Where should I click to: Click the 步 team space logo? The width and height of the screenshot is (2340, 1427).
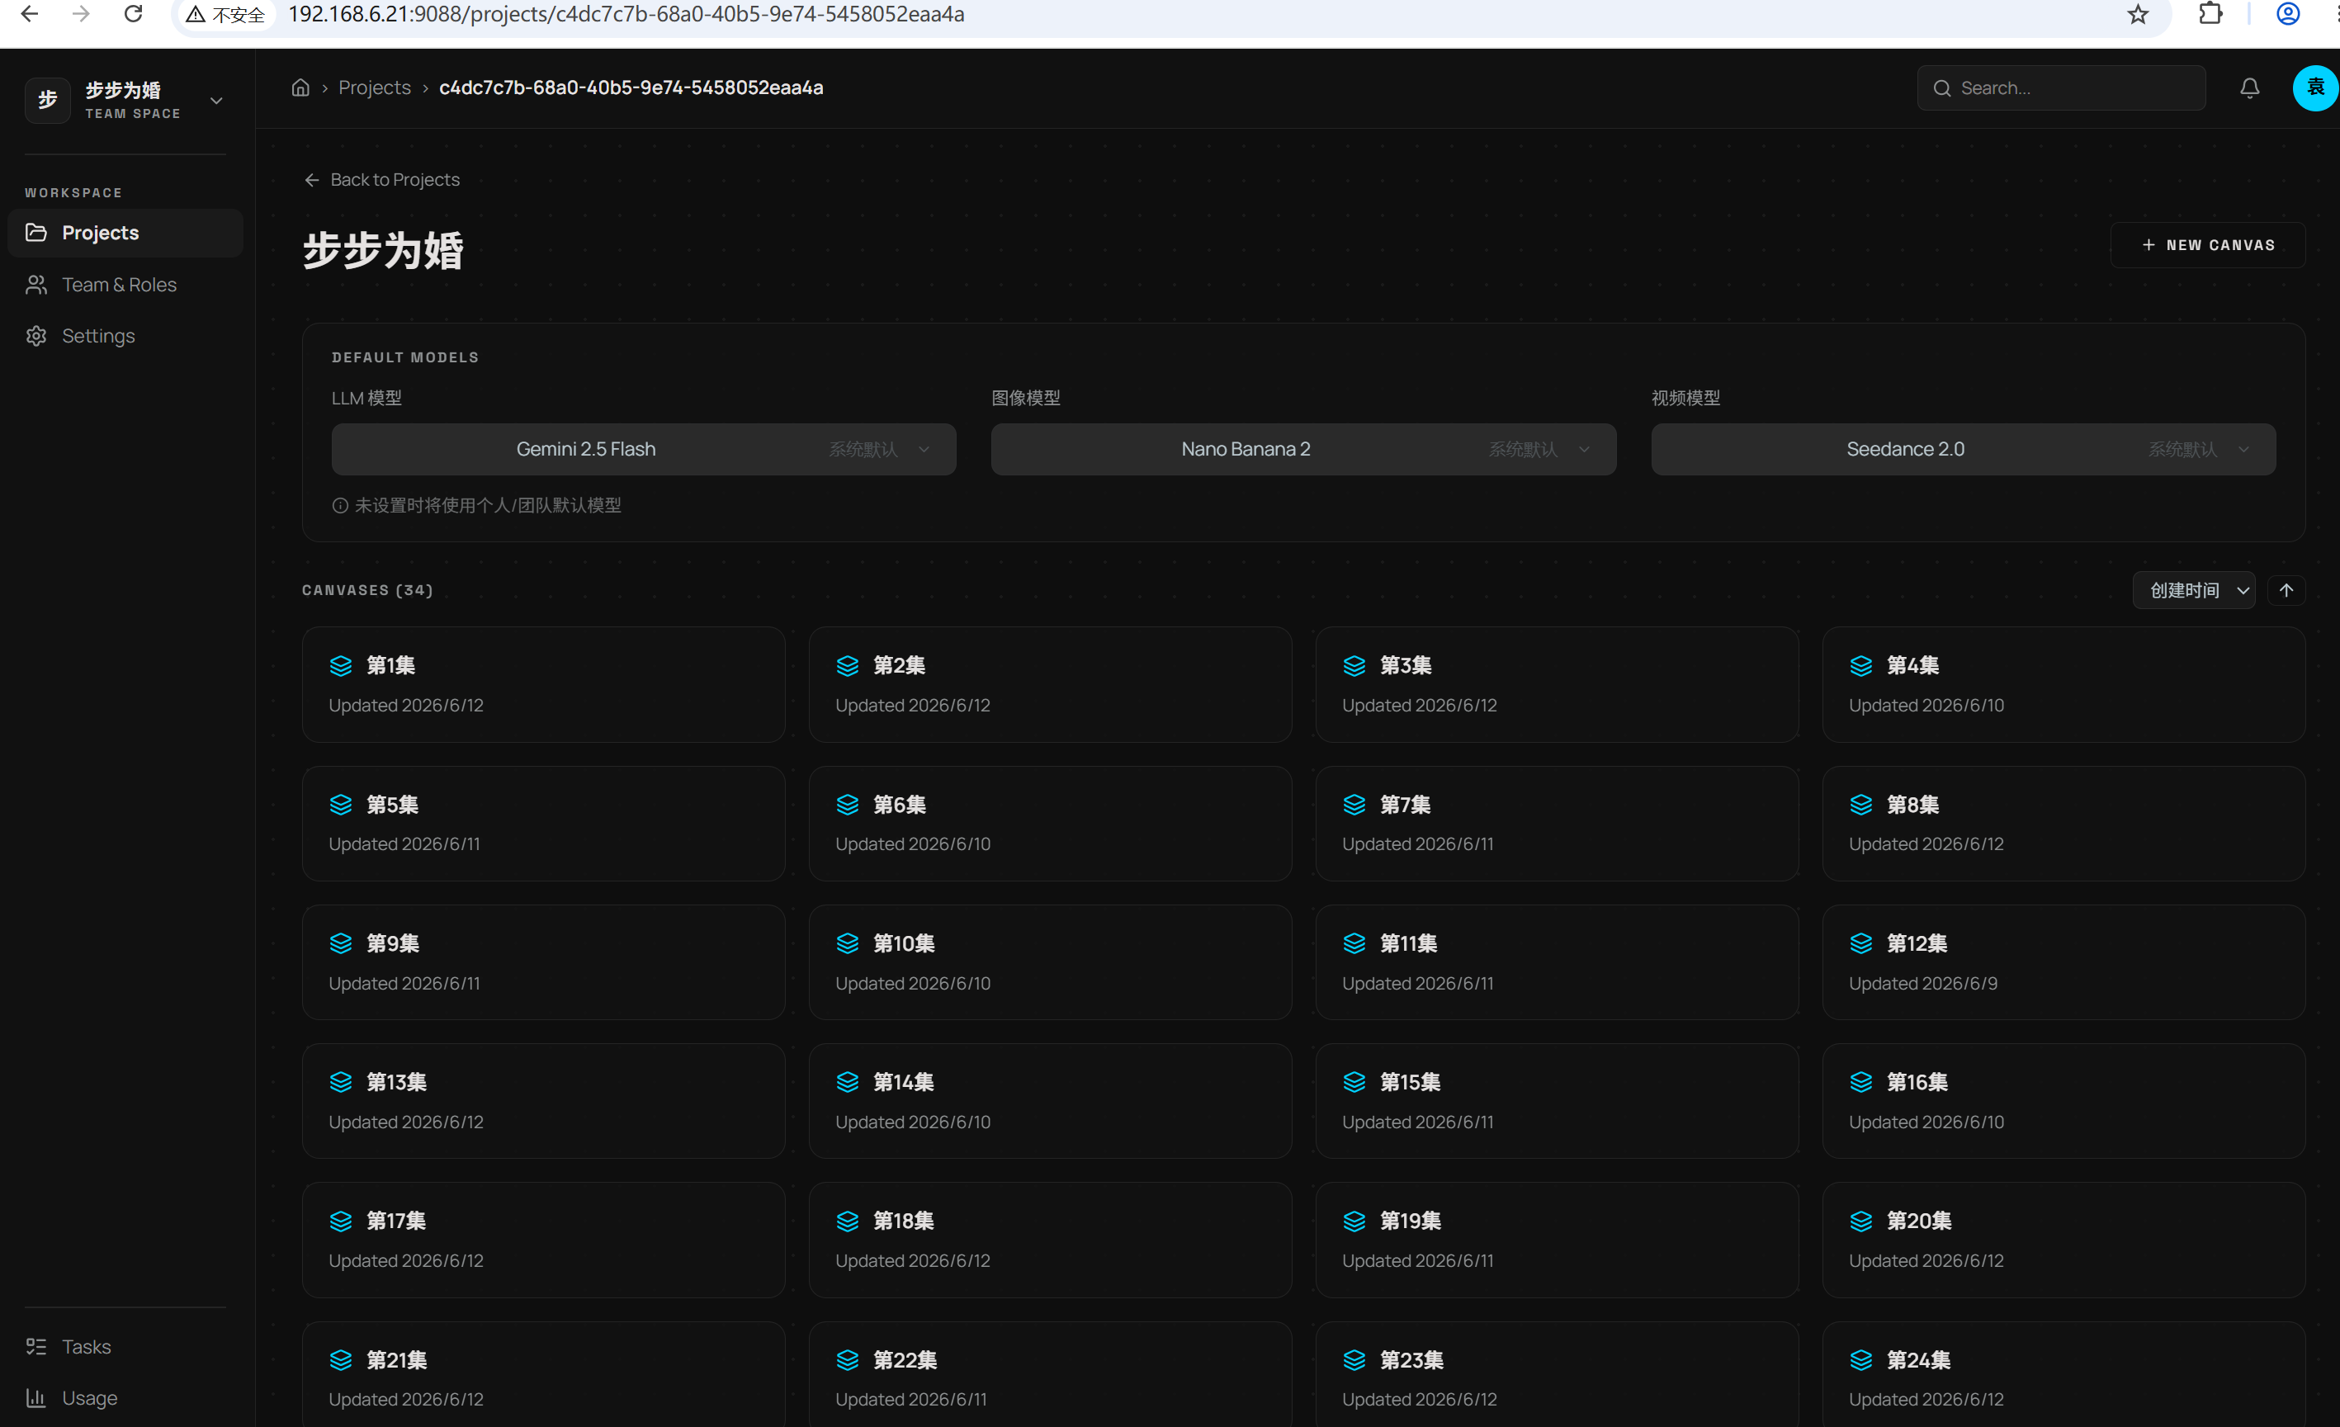coord(48,100)
